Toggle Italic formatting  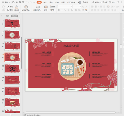[62, 10]
